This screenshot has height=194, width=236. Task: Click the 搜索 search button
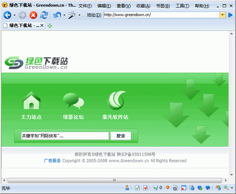click(x=121, y=136)
